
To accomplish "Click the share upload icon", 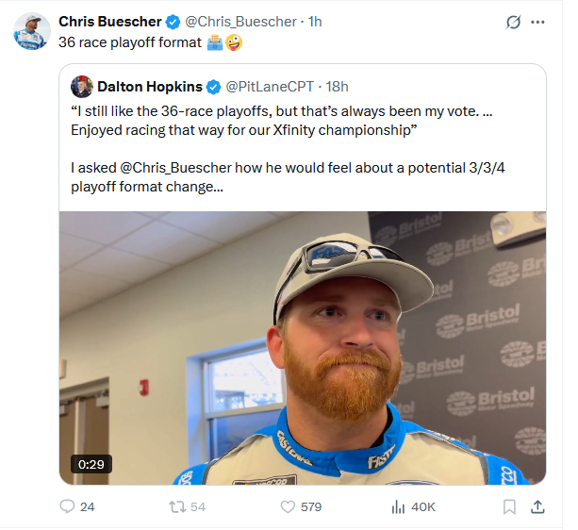I will (537, 506).
